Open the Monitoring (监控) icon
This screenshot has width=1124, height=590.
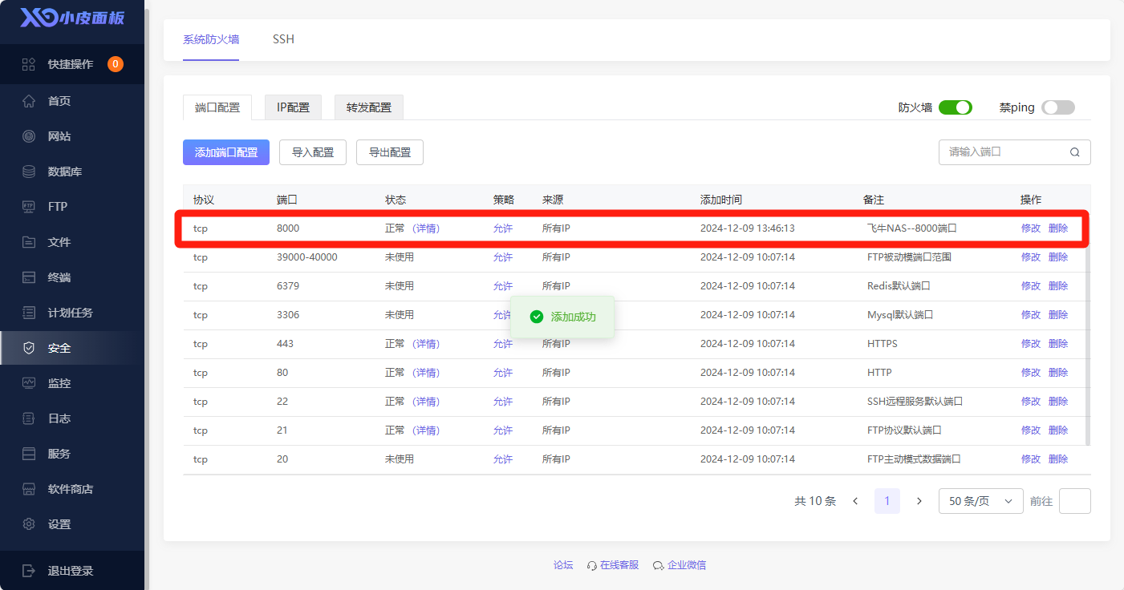click(x=29, y=383)
